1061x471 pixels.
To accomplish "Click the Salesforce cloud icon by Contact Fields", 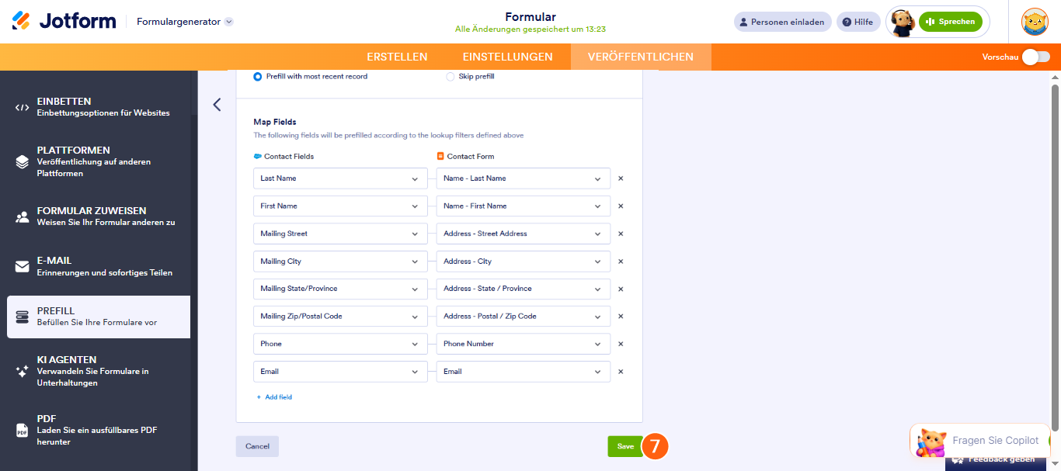I will pos(258,156).
